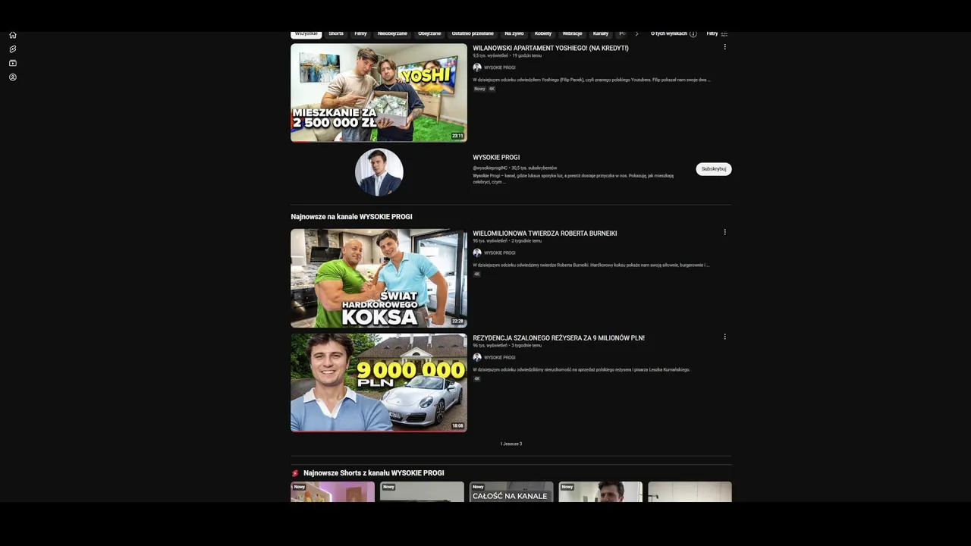
Task: Open the Filtry filter sliders icon
Action: point(724,33)
